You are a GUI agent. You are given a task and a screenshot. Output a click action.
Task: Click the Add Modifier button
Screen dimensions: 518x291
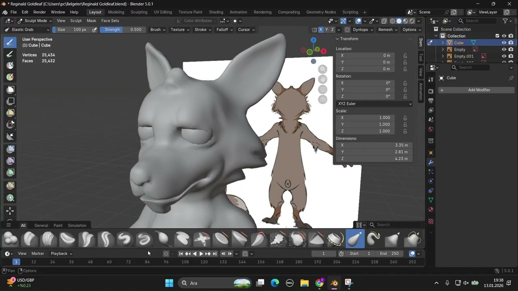click(x=476, y=90)
